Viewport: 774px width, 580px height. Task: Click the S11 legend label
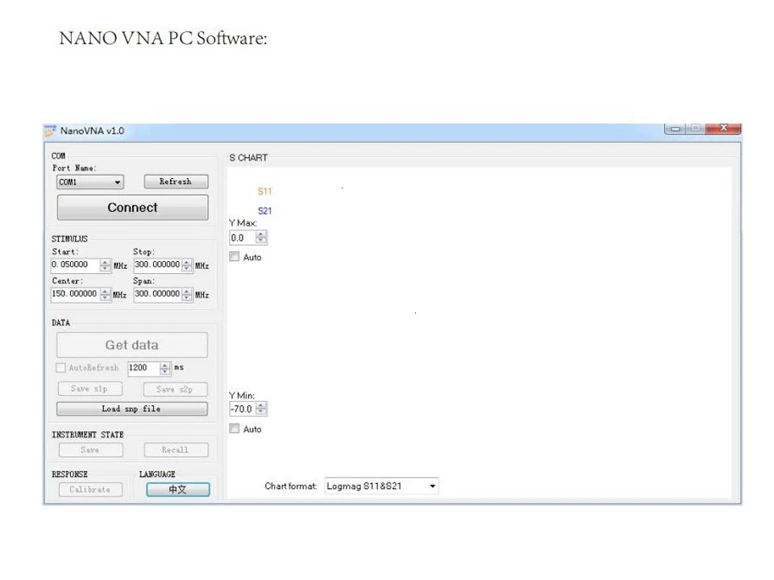[x=264, y=192]
